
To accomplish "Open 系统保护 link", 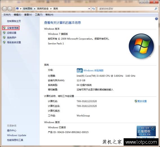I will click(12, 38).
